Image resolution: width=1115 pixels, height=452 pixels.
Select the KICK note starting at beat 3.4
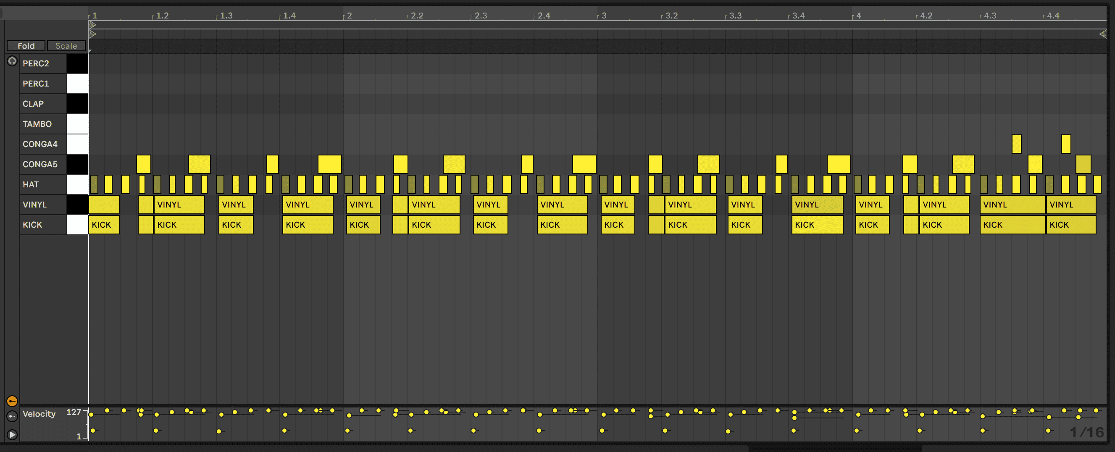(x=817, y=225)
